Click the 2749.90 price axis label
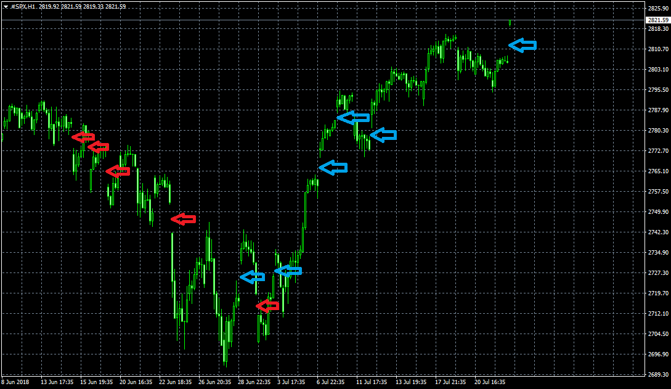This screenshot has height=389, width=671. [x=658, y=212]
